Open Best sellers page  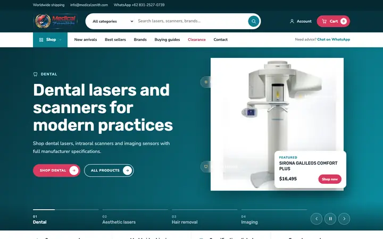115,39
